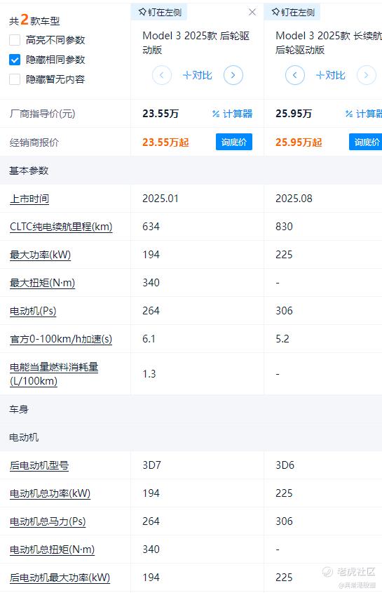The width and height of the screenshot is (382, 593).
Task: Select the 1.3 fuel consumption value
Action: 149,374
